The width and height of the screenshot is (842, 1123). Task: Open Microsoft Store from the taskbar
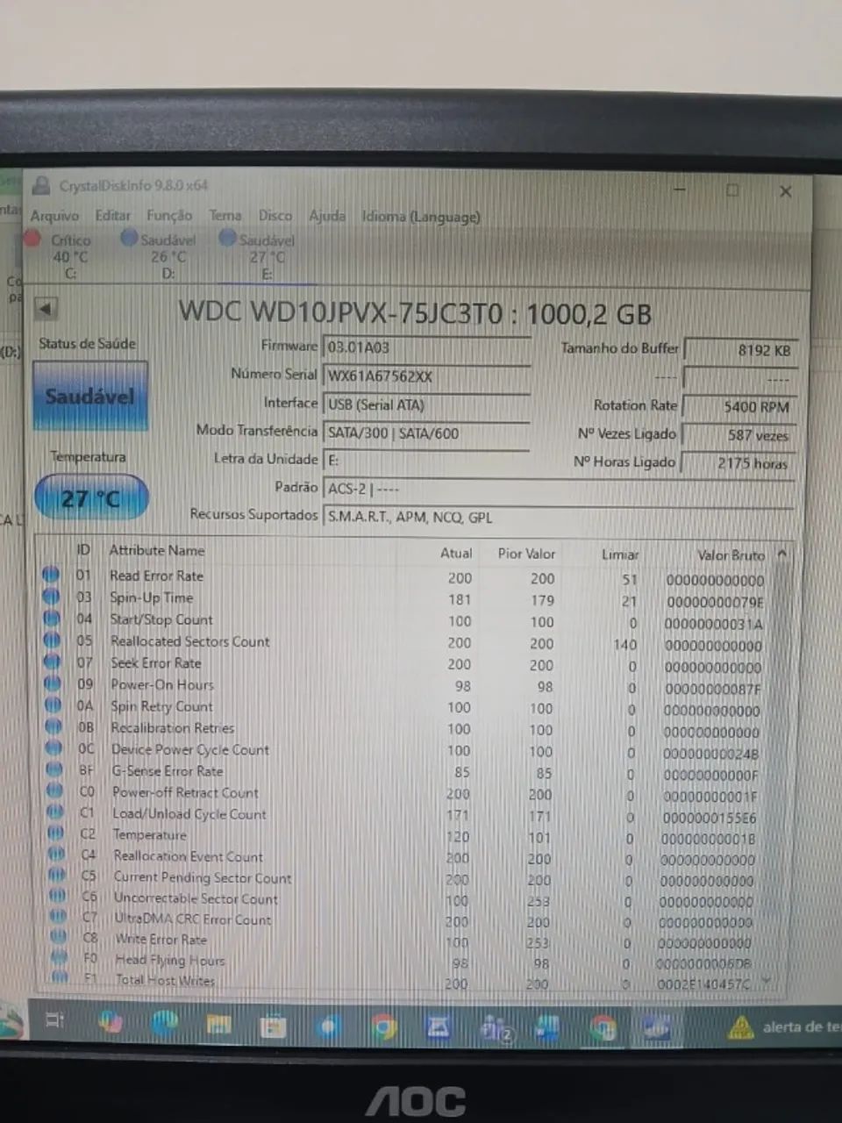pos(274,1026)
